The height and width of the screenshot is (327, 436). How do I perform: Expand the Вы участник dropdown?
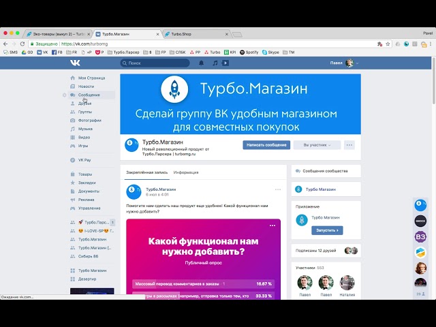point(317,145)
